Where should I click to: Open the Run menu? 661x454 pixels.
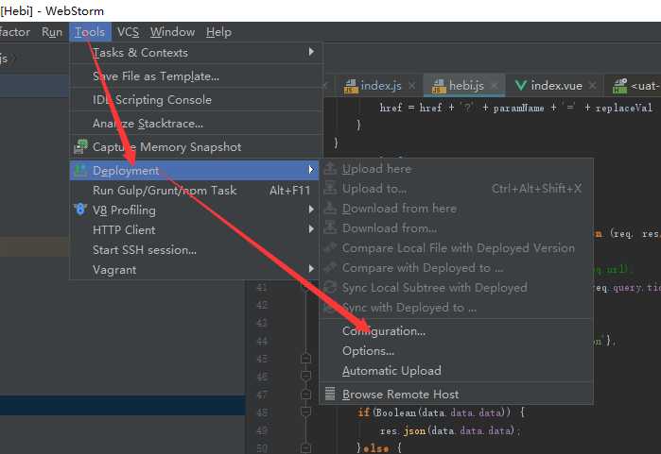click(x=52, y=32)
